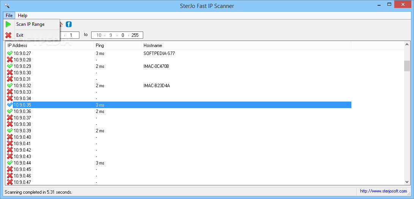This screenshot has width=414, height=199.
Task: Minimize the SterJo Fast IP Scanner window
Action: pyautogui.click(x=378, y=5)
